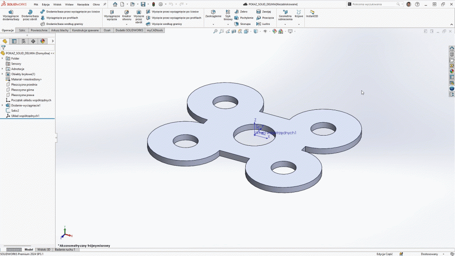455x256 pixels.
Task: Click the Home icon in quick access bar
Action: (115, 4)
